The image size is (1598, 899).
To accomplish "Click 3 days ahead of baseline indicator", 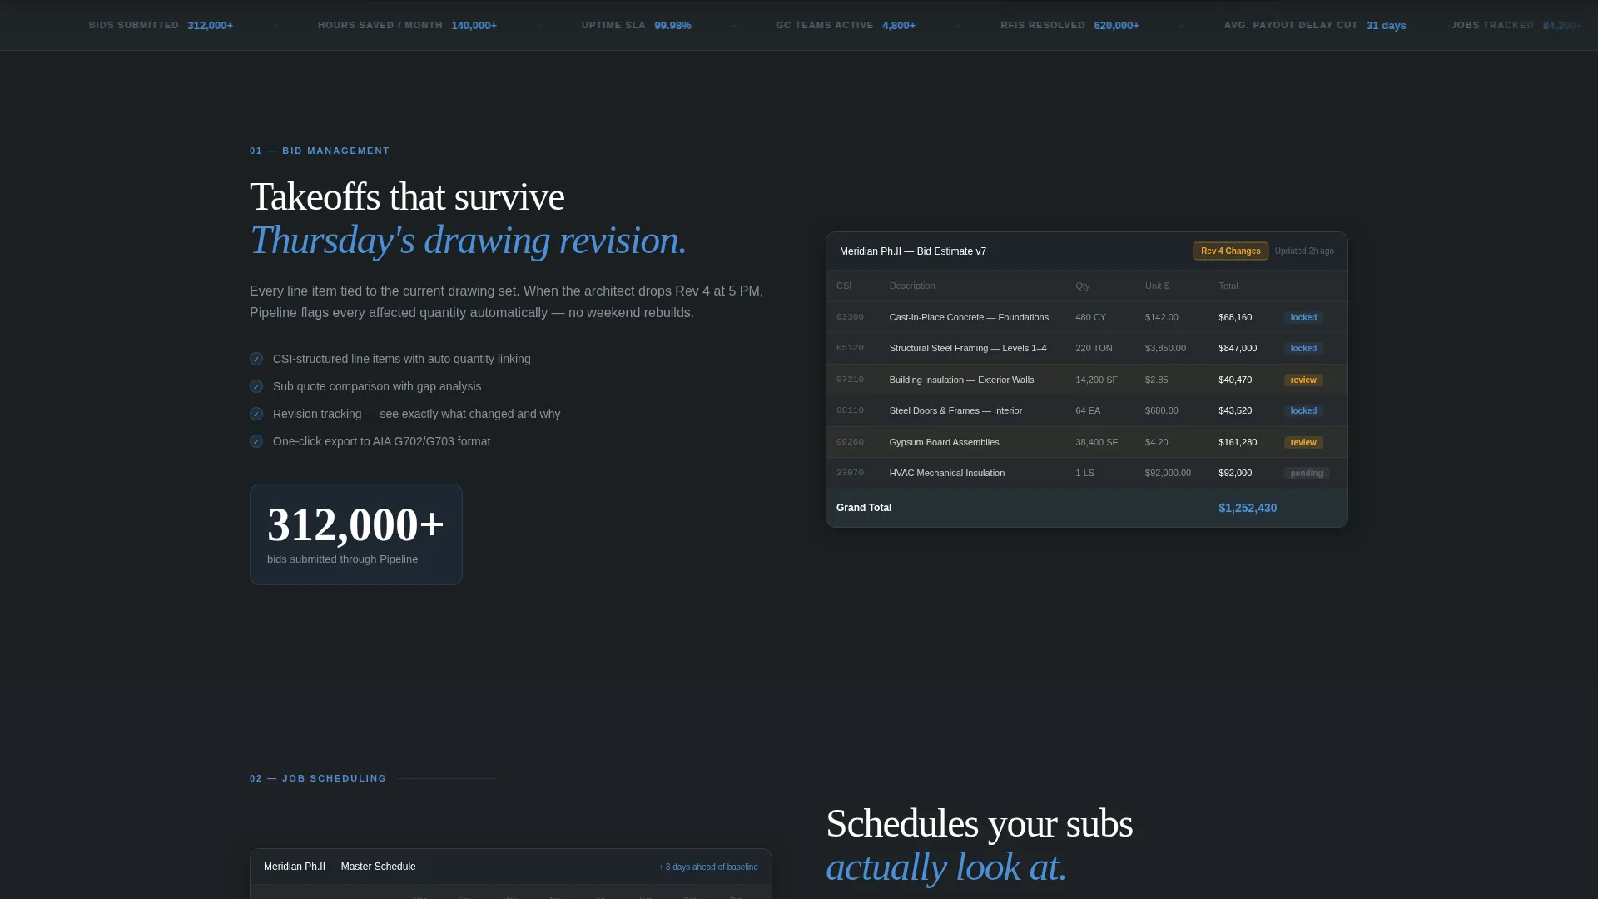I will click(708, 867).
